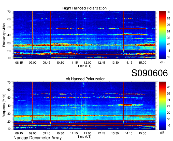Click "Time (UT)" label under Left Handed plot
The width and height of the screenshot is (173, 141).
84,137
